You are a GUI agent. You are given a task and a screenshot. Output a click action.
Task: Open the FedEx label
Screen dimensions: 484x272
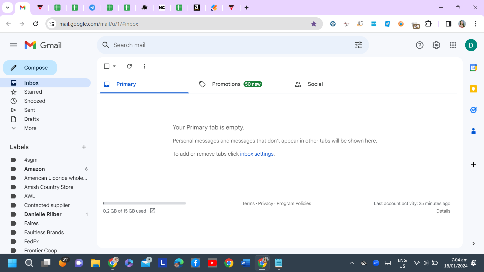coord(45,242)
